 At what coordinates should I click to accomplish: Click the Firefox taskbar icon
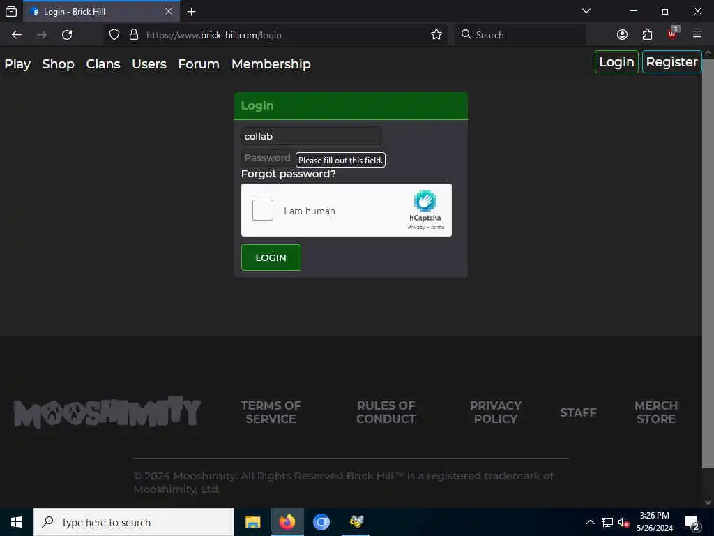[x=287, y=522]
